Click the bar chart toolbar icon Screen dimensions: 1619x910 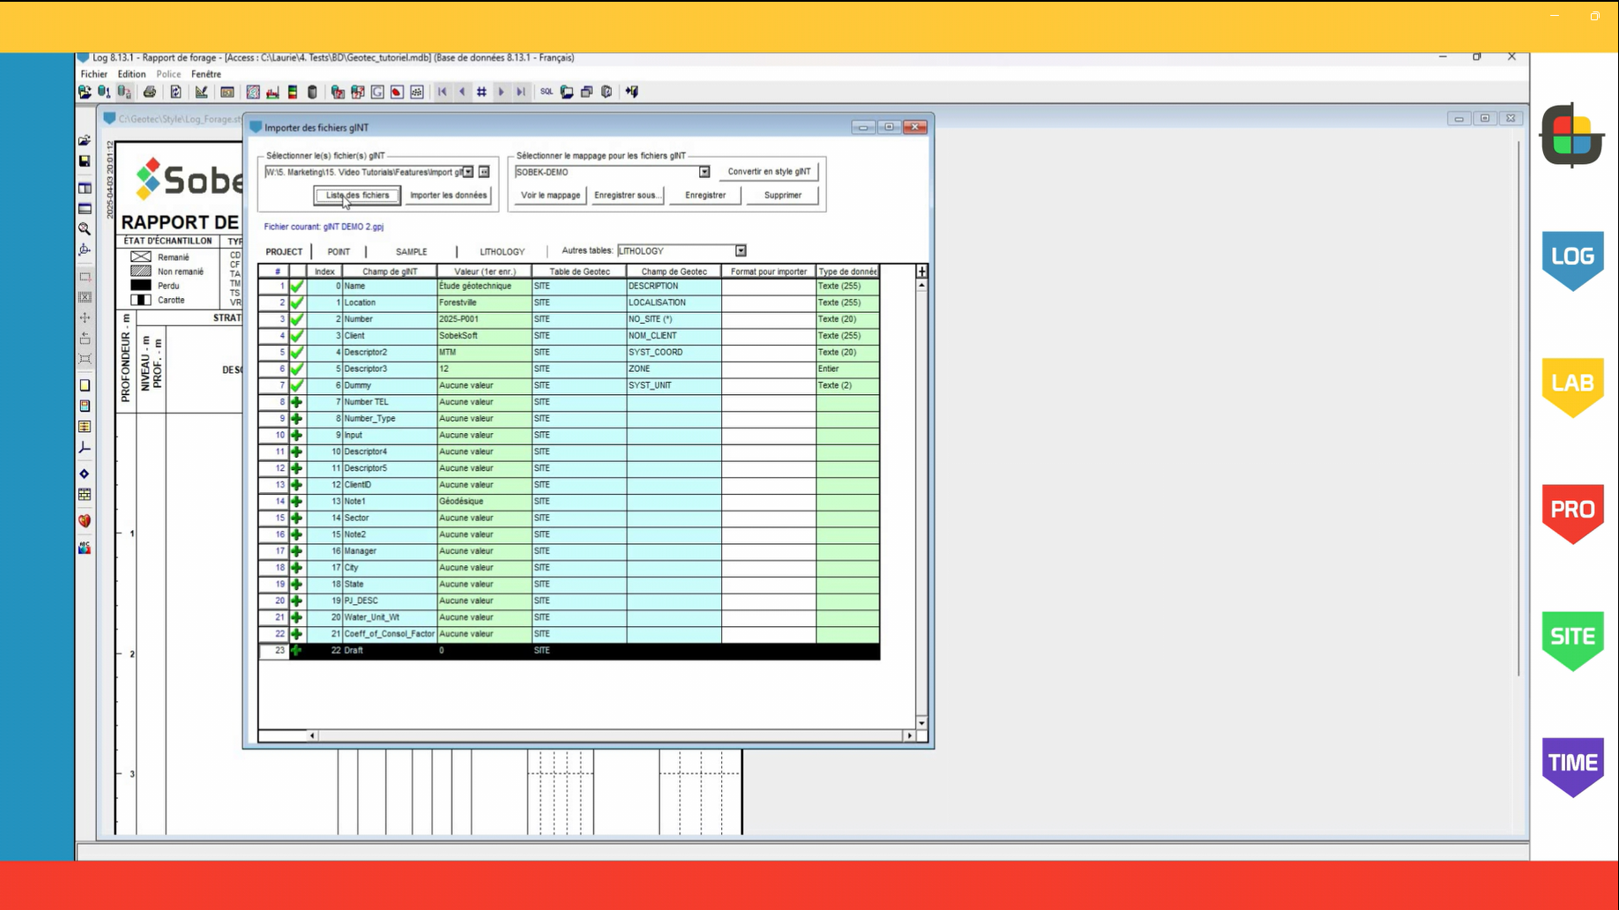point(272,92)
